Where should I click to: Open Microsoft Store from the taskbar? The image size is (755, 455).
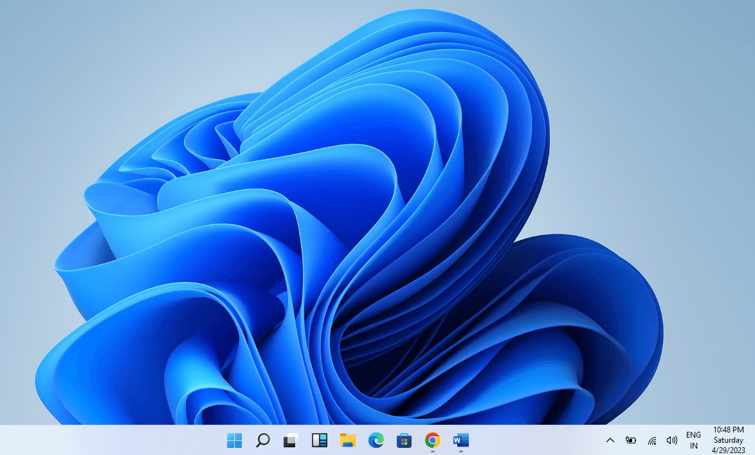(x=404, y=440)
